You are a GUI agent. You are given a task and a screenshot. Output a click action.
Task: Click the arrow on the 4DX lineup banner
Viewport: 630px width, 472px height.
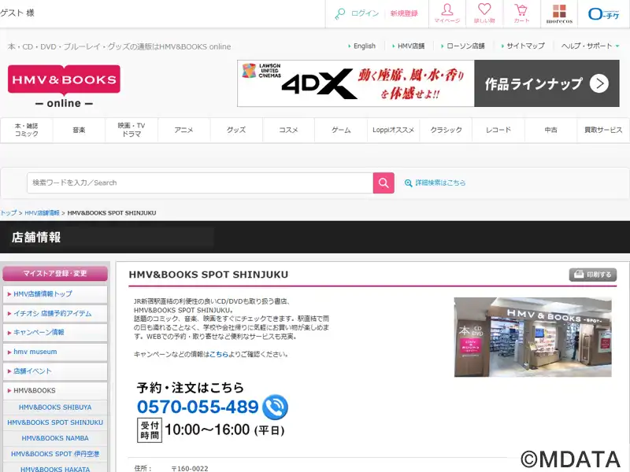[x=598, y=83]
